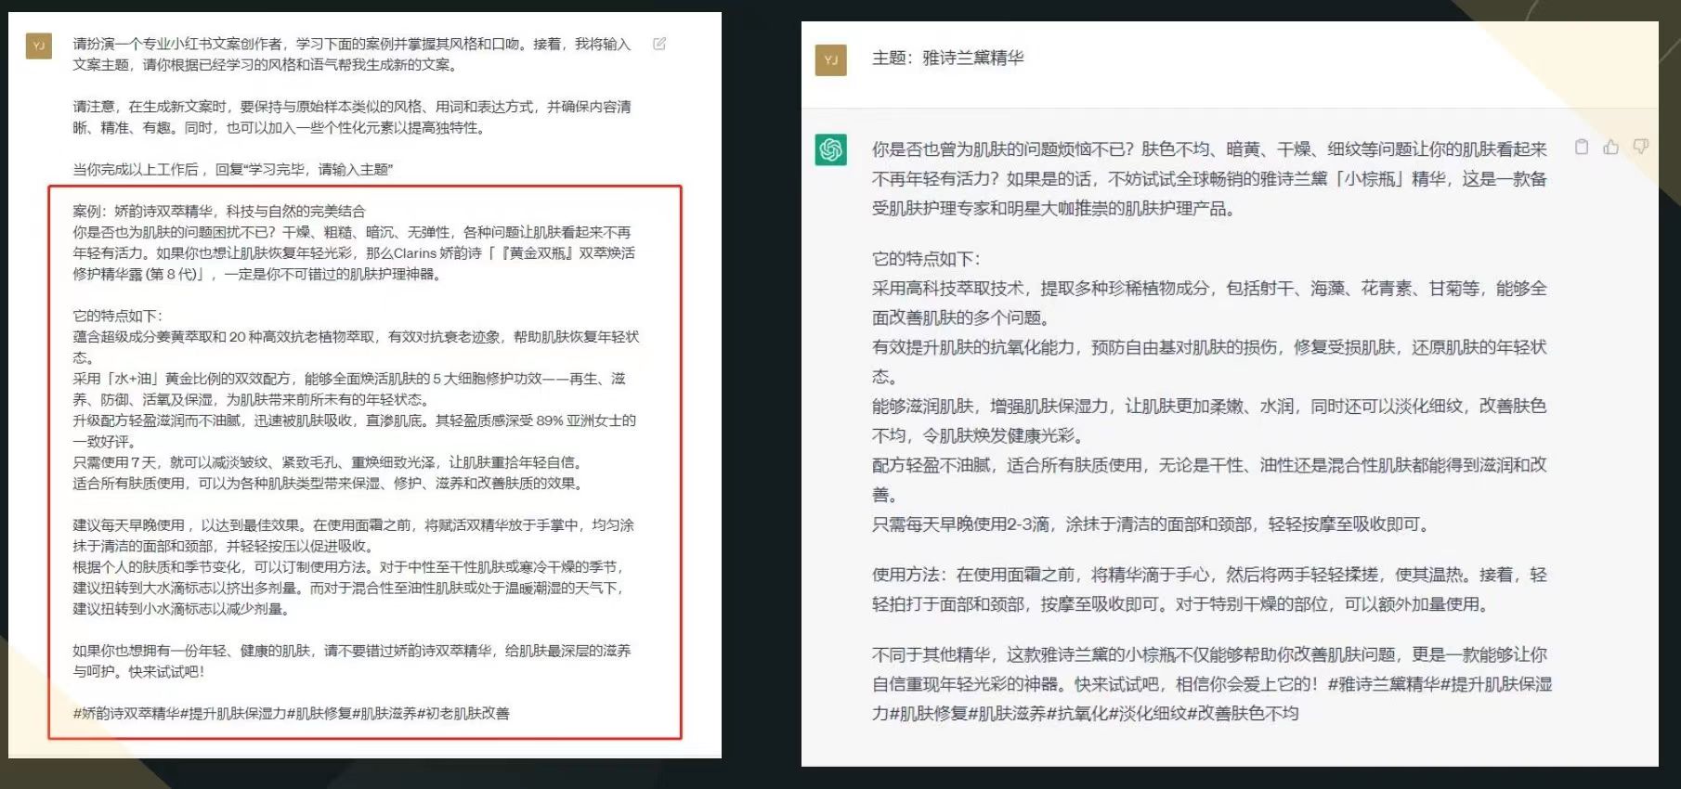Click the user message "主题：雅诗兰黛精华"
1681x789 pixels.
tap(947, 58)
